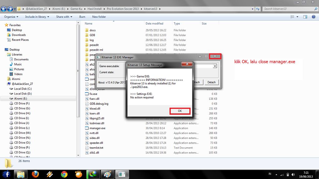This screenshot has height=179, width=319.
Task: Select nvtt.dll file
Action: [94, 133]
